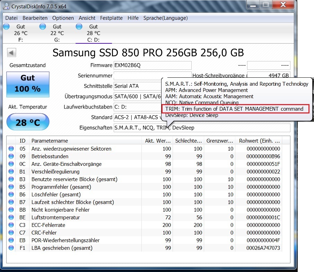This screenshot has width=314, height=272.
Task: Click status dot of attribute 0C
Action: pyautogui.click(x=11, y=164)
